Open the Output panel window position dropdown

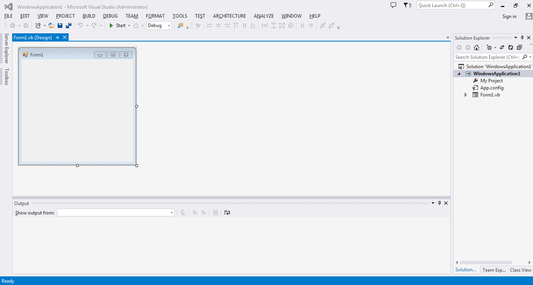(x=433, y=203)
